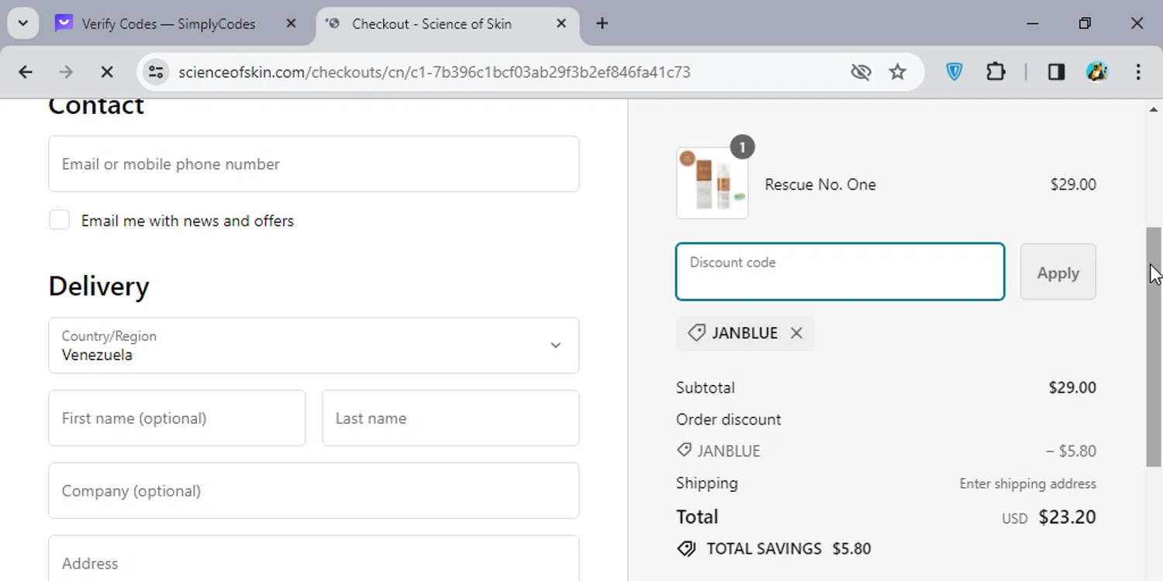
Task: Click the Last name field
Action: tap(450, 418)
